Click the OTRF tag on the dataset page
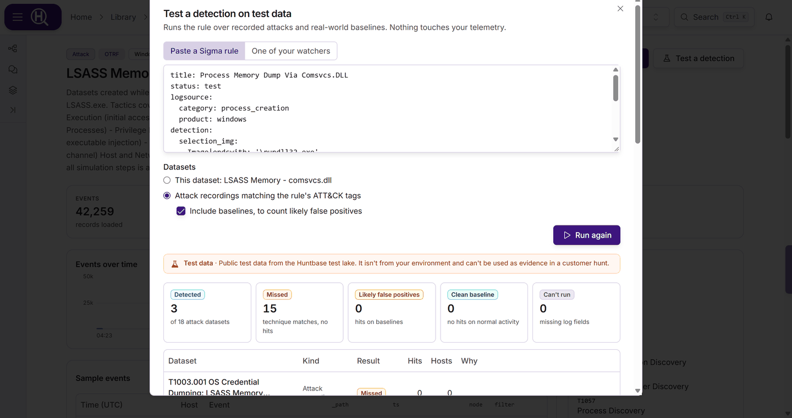The width and height of the screenshot is (792, 418). (112, 54)
